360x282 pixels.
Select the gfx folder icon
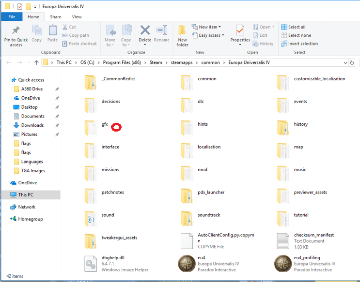coord(91,128)
